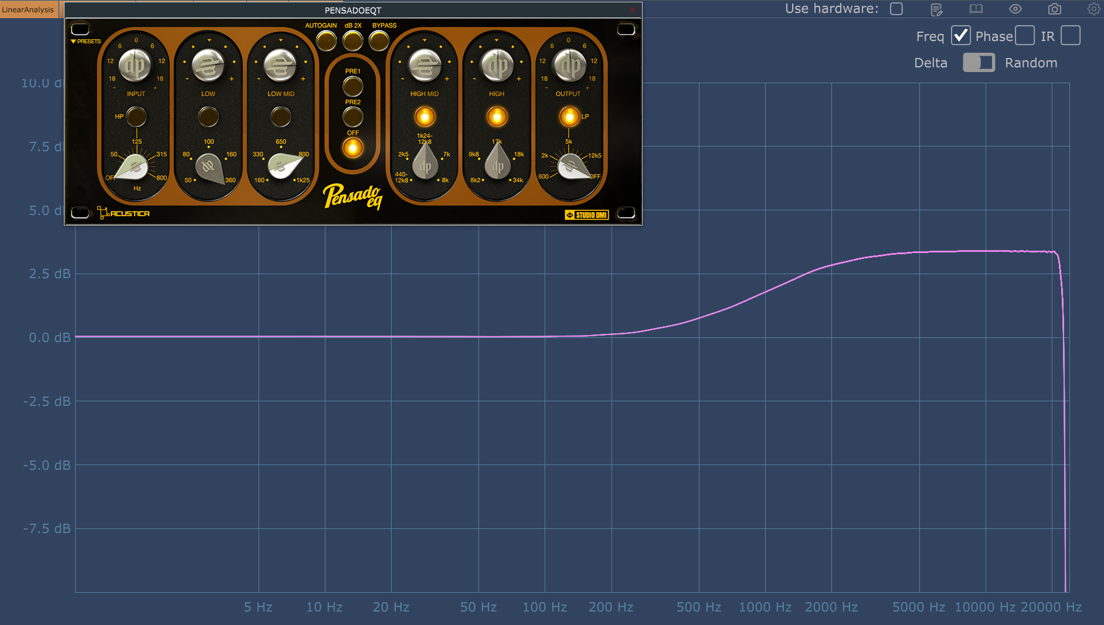1104x625 pixels.
Task: Toggle the plugin BYPASS button
Action: (x=379, y=40)
